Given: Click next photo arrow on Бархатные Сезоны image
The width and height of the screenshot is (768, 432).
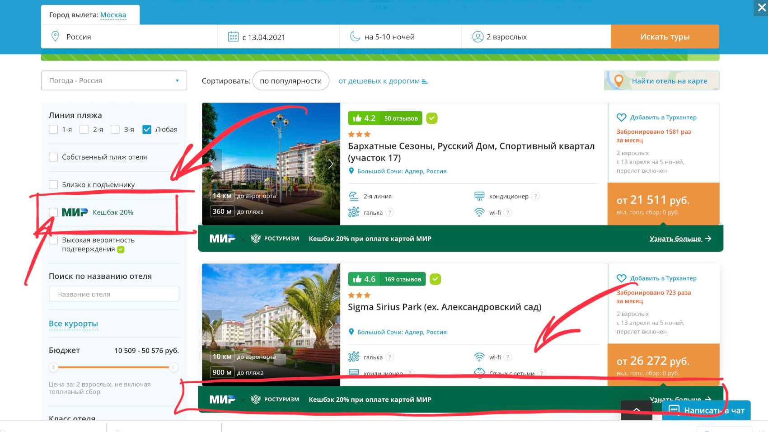Looking at the screenshot, I should coord(331,164).
